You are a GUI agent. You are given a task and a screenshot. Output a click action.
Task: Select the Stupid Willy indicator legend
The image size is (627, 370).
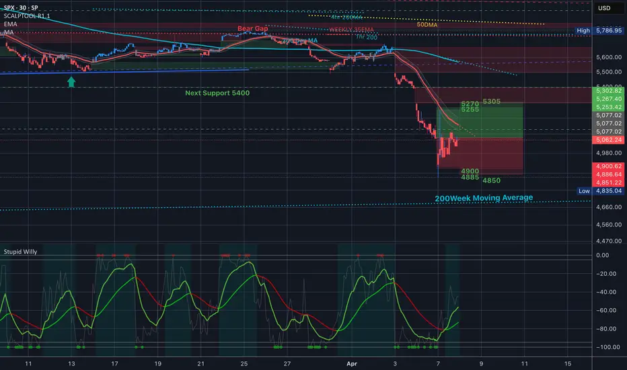[20, 252]
